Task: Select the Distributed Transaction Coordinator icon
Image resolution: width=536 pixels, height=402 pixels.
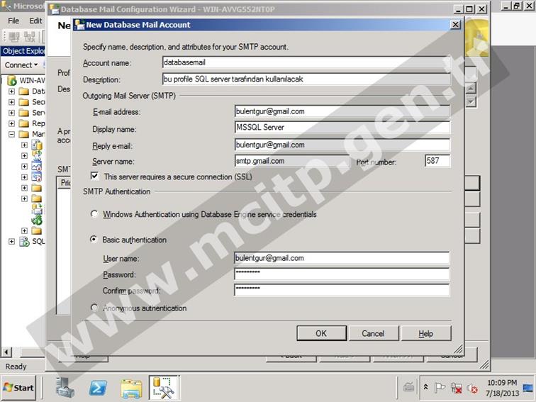Action: (37, 220)
